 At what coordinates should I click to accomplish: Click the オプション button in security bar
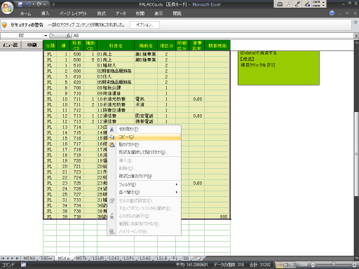click(x=144, y=25)
